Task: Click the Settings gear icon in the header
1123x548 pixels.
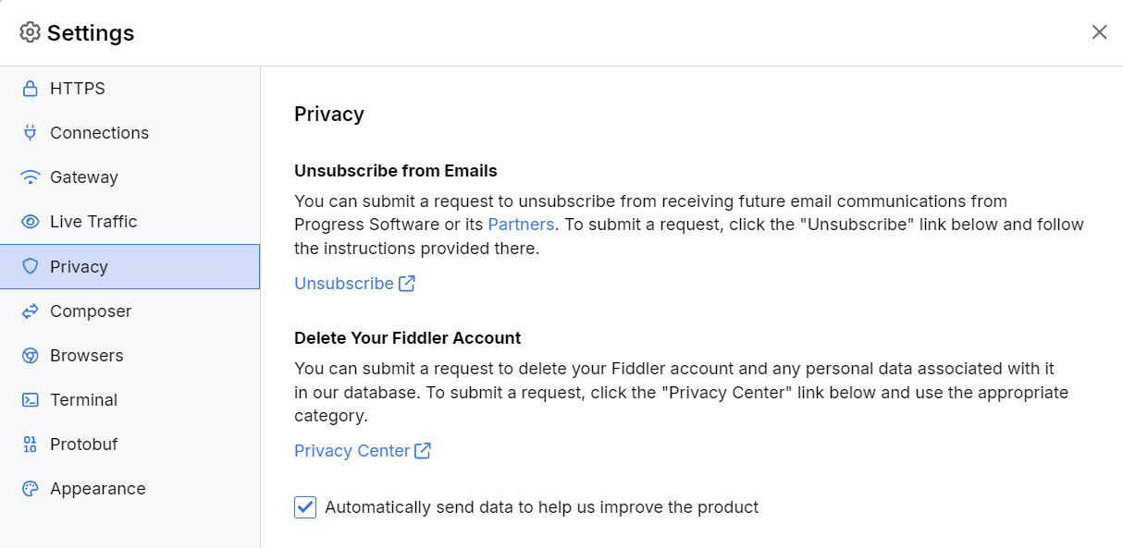Action: [x=31, y=31]
